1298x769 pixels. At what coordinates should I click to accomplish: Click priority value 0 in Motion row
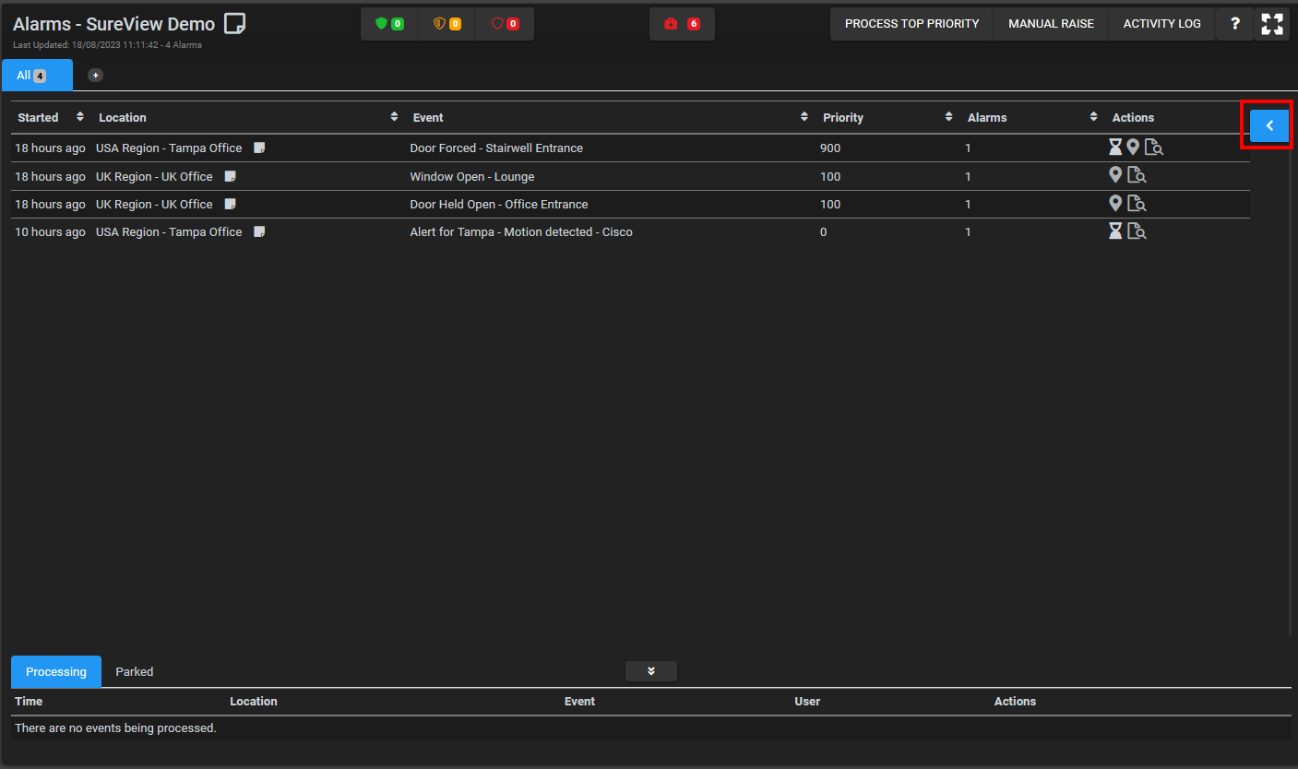coord(824,231)
